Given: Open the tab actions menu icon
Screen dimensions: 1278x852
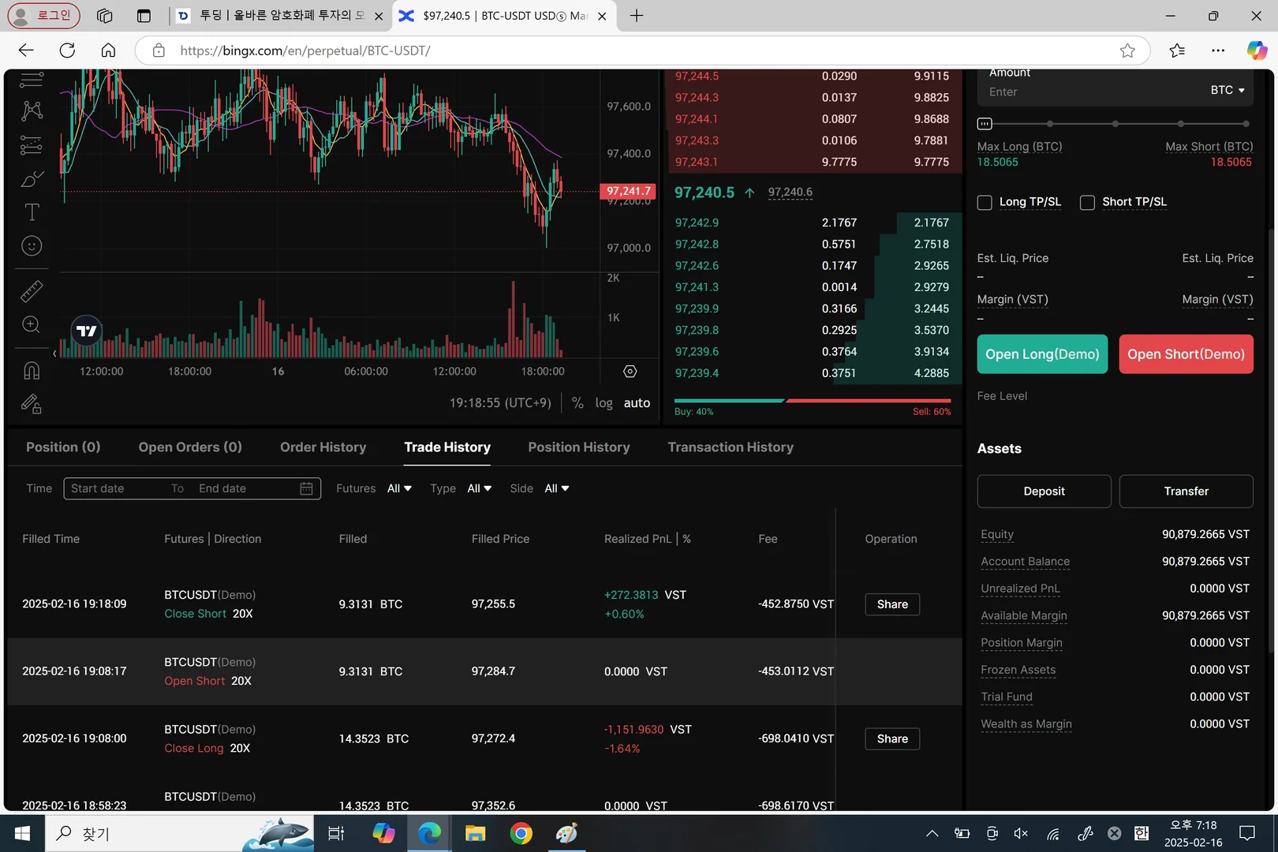Looking at the screenshot, I should (x=144, y=16).
